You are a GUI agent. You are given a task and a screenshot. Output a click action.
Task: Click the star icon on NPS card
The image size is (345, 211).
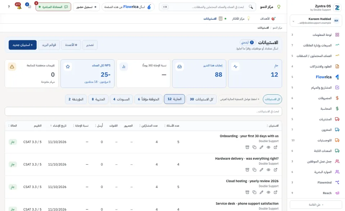coord(68,67)
